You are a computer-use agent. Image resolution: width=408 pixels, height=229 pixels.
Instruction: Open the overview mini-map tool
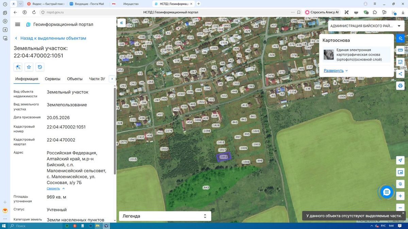400,172
